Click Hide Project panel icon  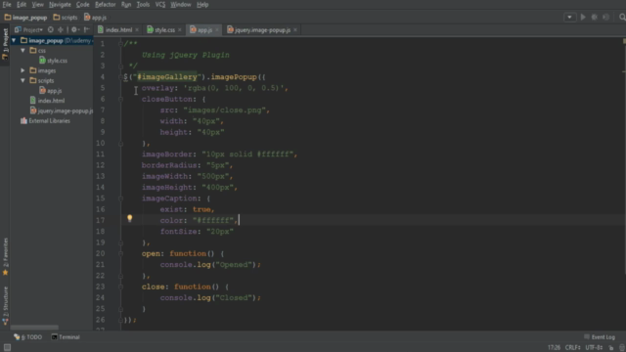click(x=87, y=29)
